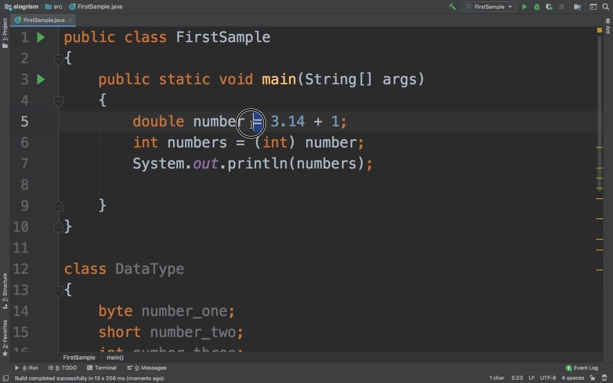Click FirstSample in the bottom breadcrumb

click(x=79, y=358)
